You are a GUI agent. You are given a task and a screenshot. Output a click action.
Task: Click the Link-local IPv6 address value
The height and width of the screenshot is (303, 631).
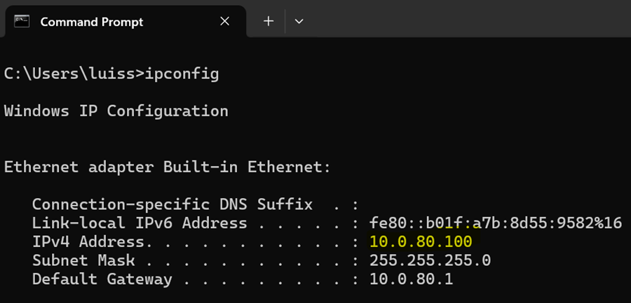click(x=496, y=223)
